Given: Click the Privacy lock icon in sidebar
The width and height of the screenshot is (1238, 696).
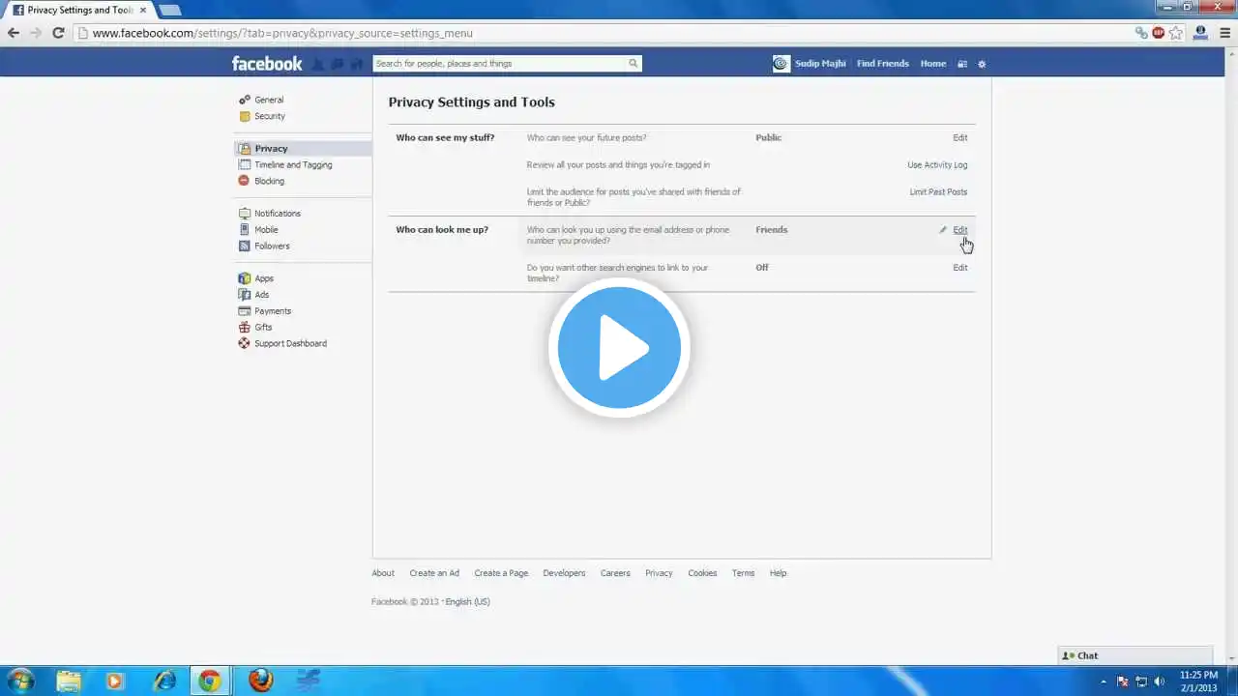Looking at the screenshot, I should [245, 149].
